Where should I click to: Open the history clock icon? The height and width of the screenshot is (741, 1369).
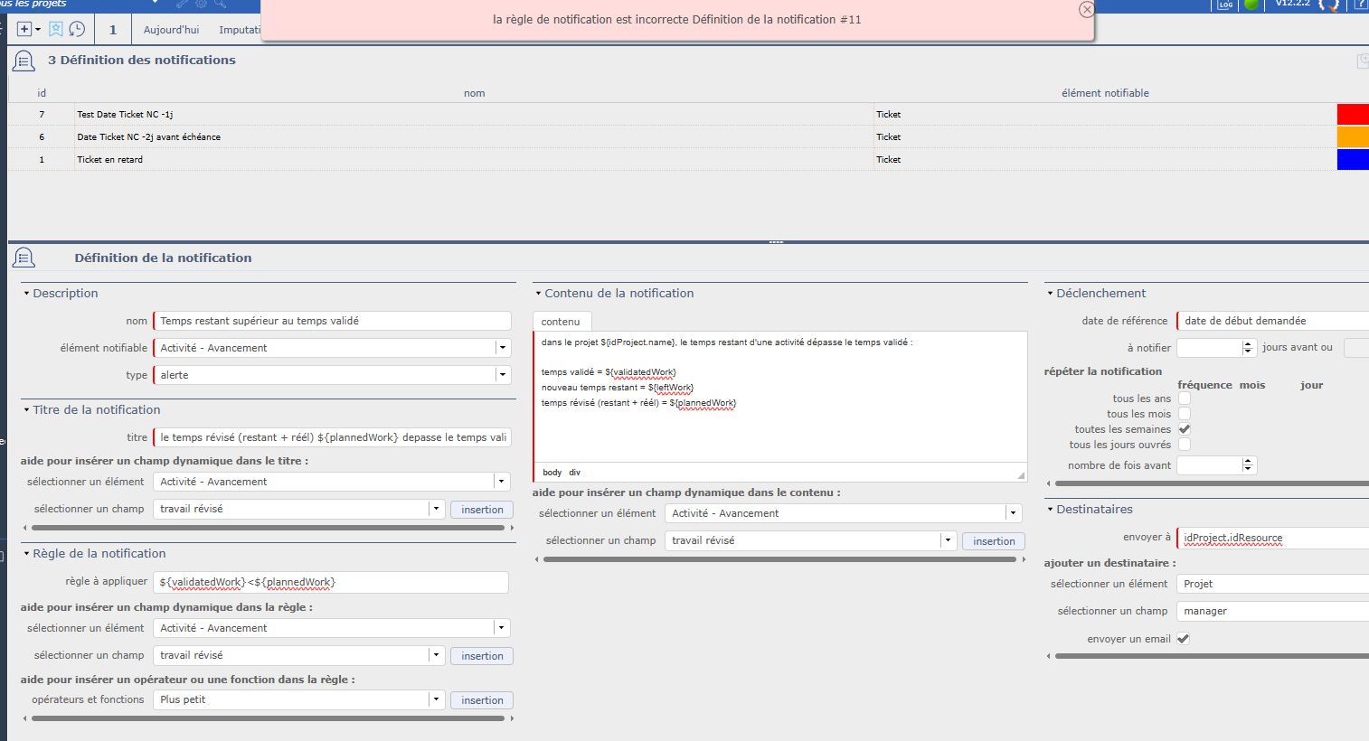pyautogui.click(x=78, y=29)
